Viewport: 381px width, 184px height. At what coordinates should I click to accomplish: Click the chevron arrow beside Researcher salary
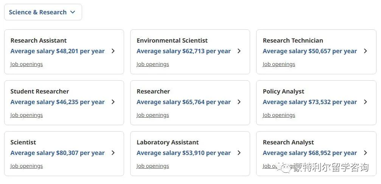(x=239, y=102)
